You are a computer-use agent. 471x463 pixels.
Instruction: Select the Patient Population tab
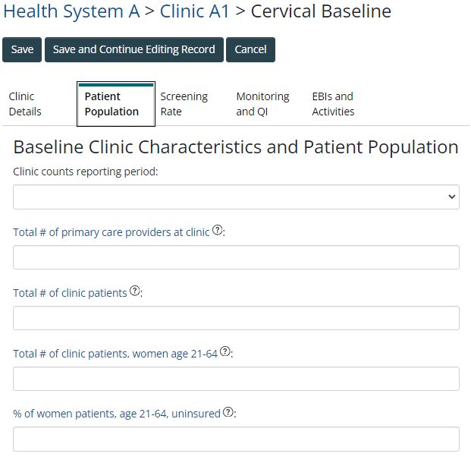pos(111,104)
